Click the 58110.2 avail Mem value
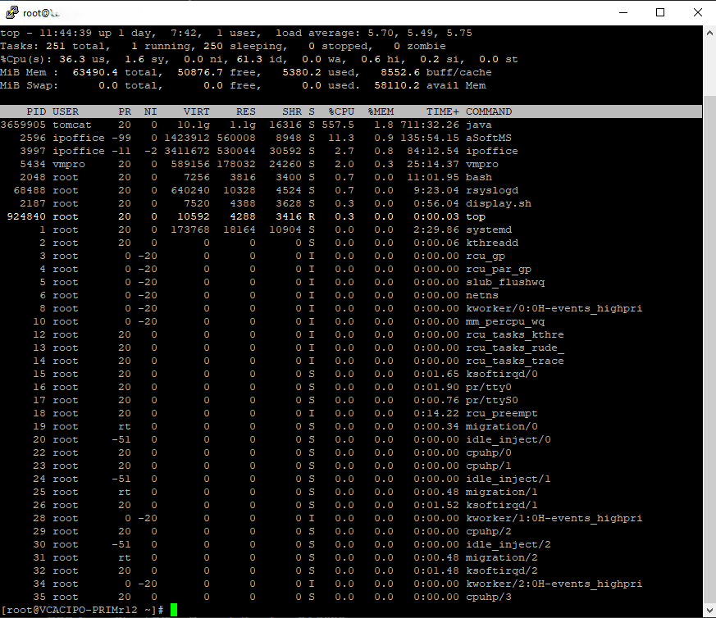Viewport: 716px width, 618px height. click(x=397, y=86)
